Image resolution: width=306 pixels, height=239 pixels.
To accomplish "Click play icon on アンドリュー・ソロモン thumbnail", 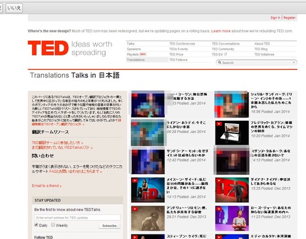I will coord(135,209).
